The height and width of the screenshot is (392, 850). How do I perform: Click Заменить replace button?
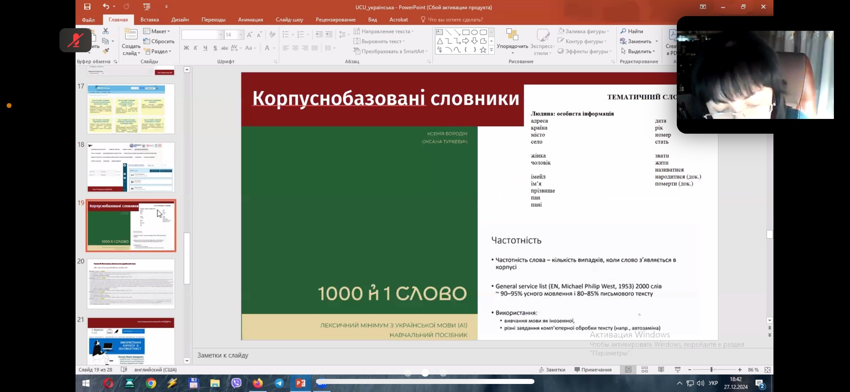[x=635, y=41]
